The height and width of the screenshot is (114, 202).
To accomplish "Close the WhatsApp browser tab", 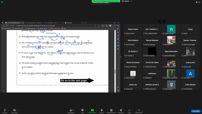I will 83,23.
